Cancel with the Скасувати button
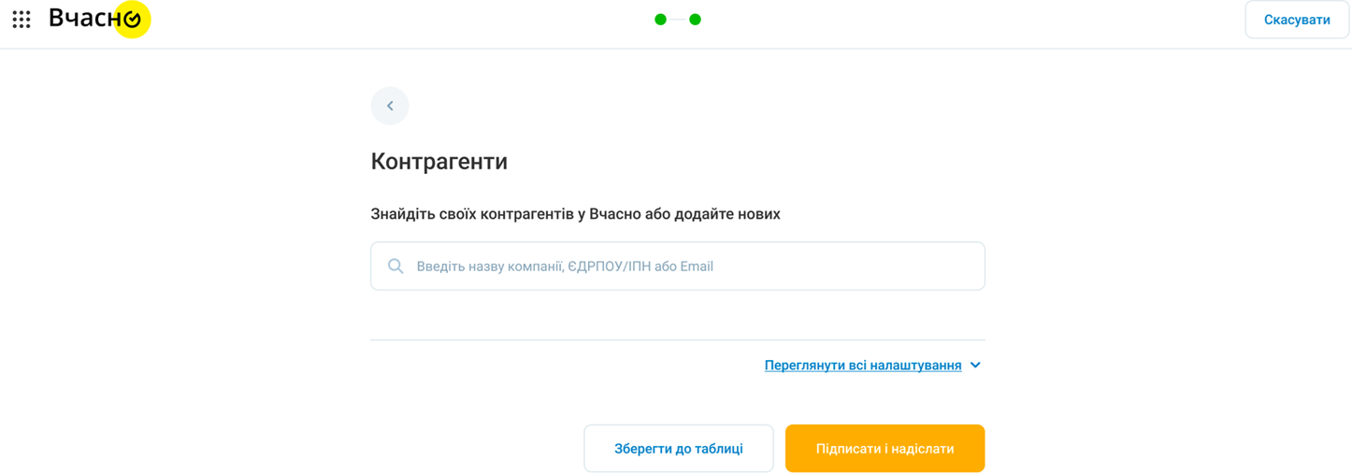 point(1297,20)
